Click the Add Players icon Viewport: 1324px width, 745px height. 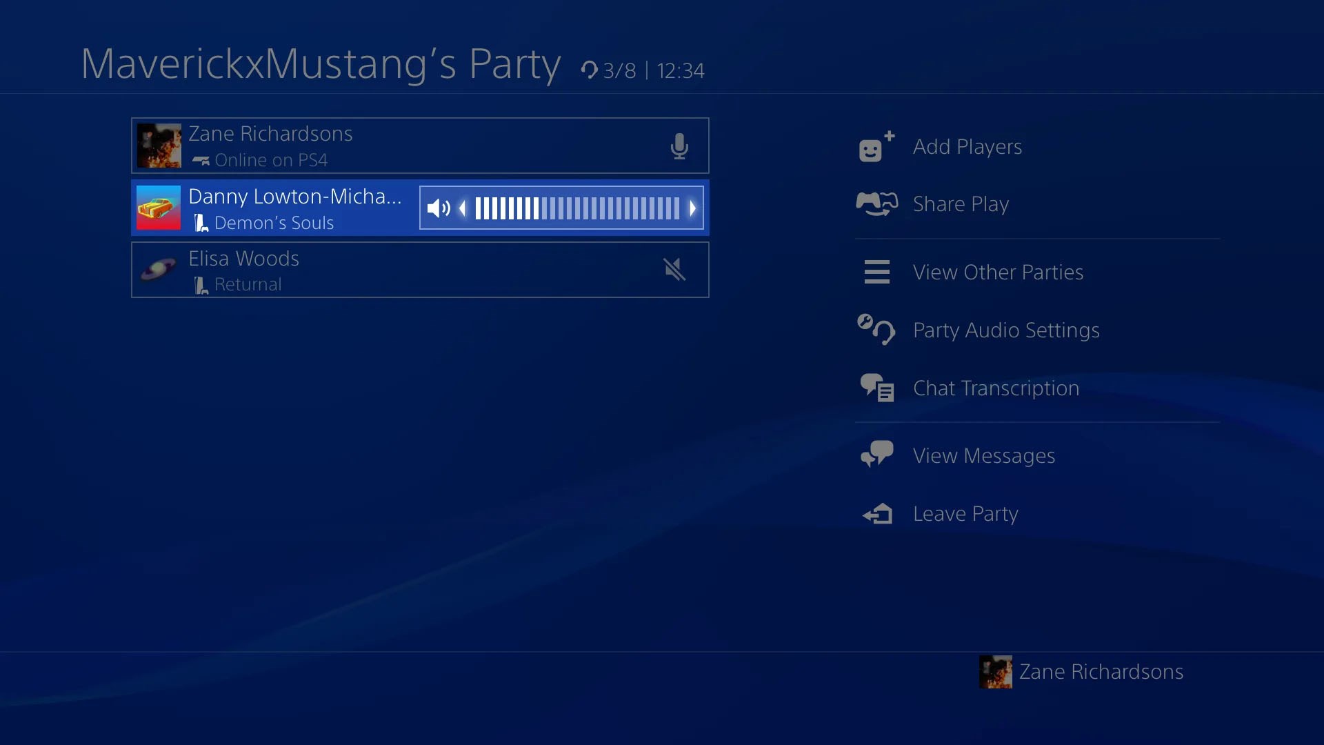(873, 146)
